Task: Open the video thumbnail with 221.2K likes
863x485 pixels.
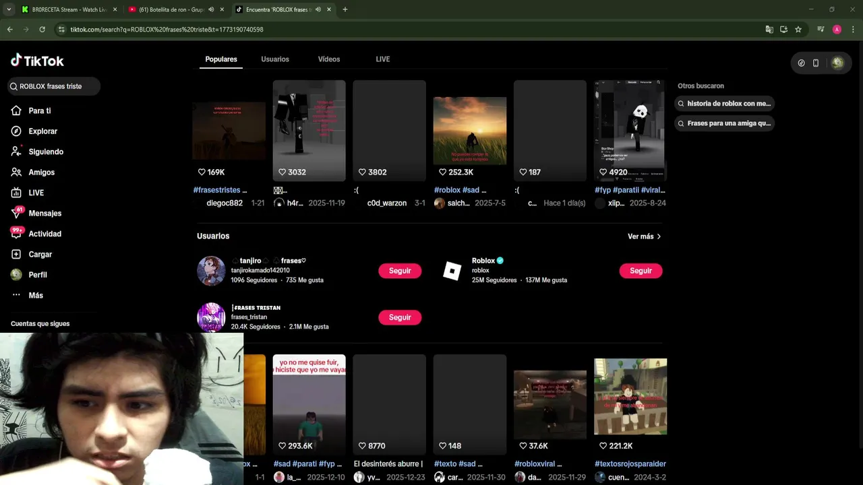Action: pos(630,404)
